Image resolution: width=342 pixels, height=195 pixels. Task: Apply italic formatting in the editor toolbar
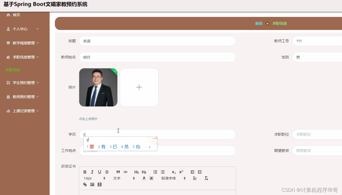click(92, 172)
